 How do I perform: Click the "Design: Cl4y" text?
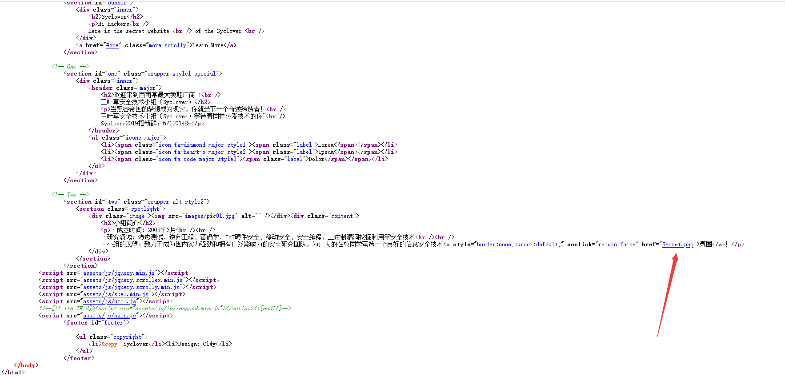point(197,344)
